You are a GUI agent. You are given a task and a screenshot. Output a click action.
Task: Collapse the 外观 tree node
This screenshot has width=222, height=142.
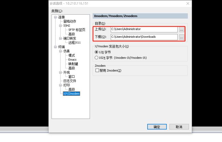(60, 73)
